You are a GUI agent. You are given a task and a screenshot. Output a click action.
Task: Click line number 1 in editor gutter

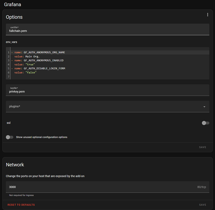(8, 52)
